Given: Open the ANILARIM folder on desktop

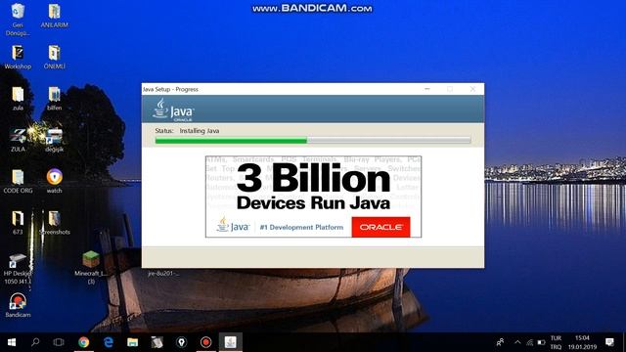Looking at the screenshot, I should coord(55,16).
